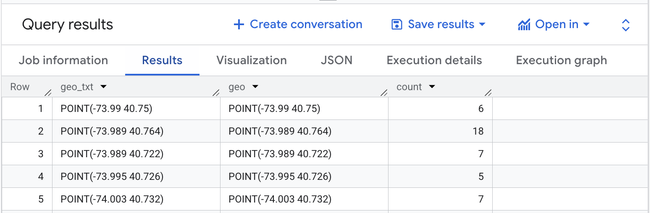Switch to the Job information tab
651x213 pixels.
point(63,60)
